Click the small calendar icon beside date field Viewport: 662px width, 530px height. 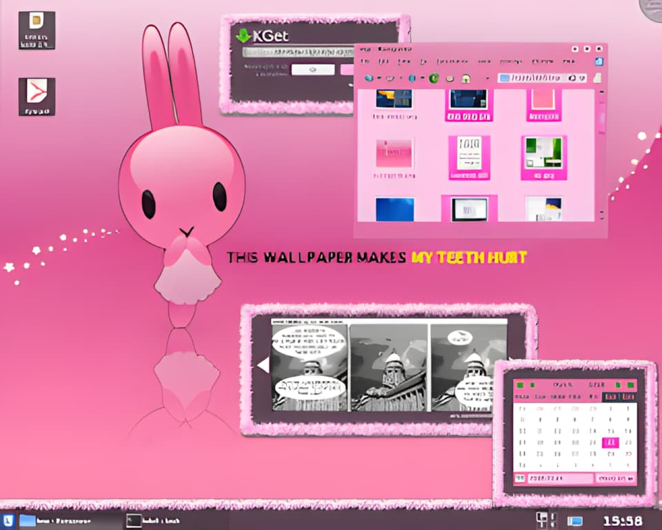(x=519, y=478)
